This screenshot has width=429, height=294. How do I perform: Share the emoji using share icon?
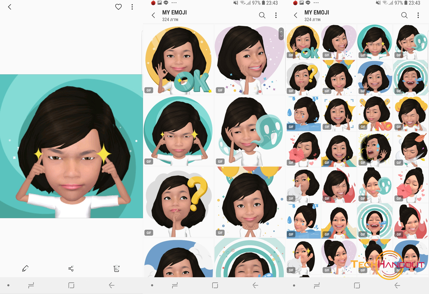[71, 269]
